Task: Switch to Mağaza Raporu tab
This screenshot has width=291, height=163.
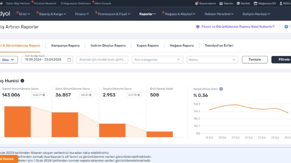Action: (x=182, y=46)
